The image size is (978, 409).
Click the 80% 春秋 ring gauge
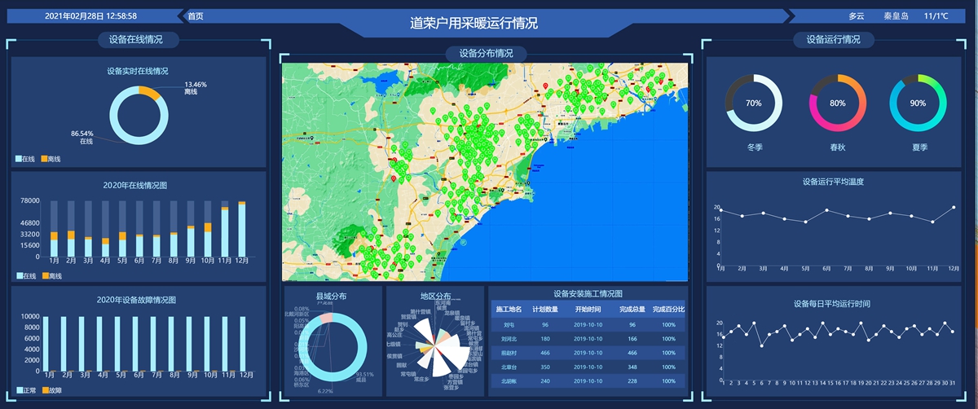click(x=837, y=103)
